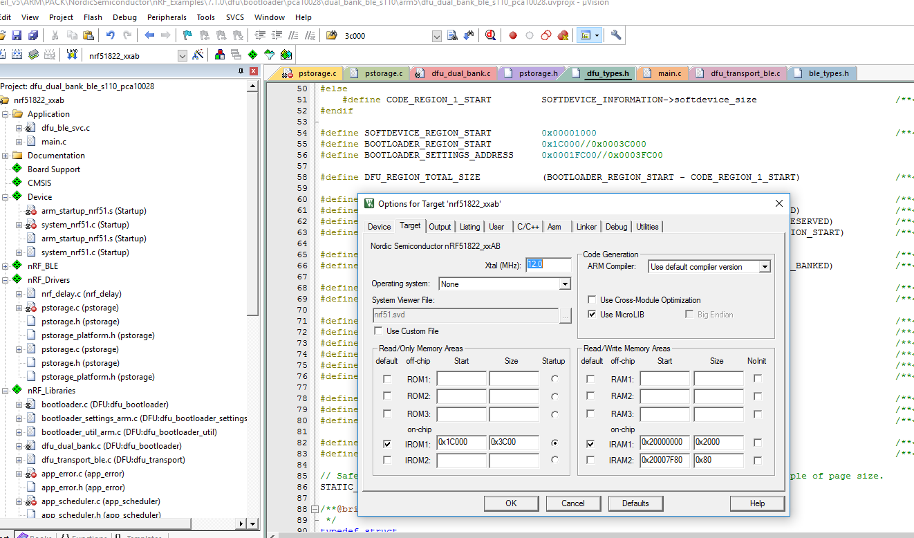Open the 3c000 find history dropdown

pos(436,36)
